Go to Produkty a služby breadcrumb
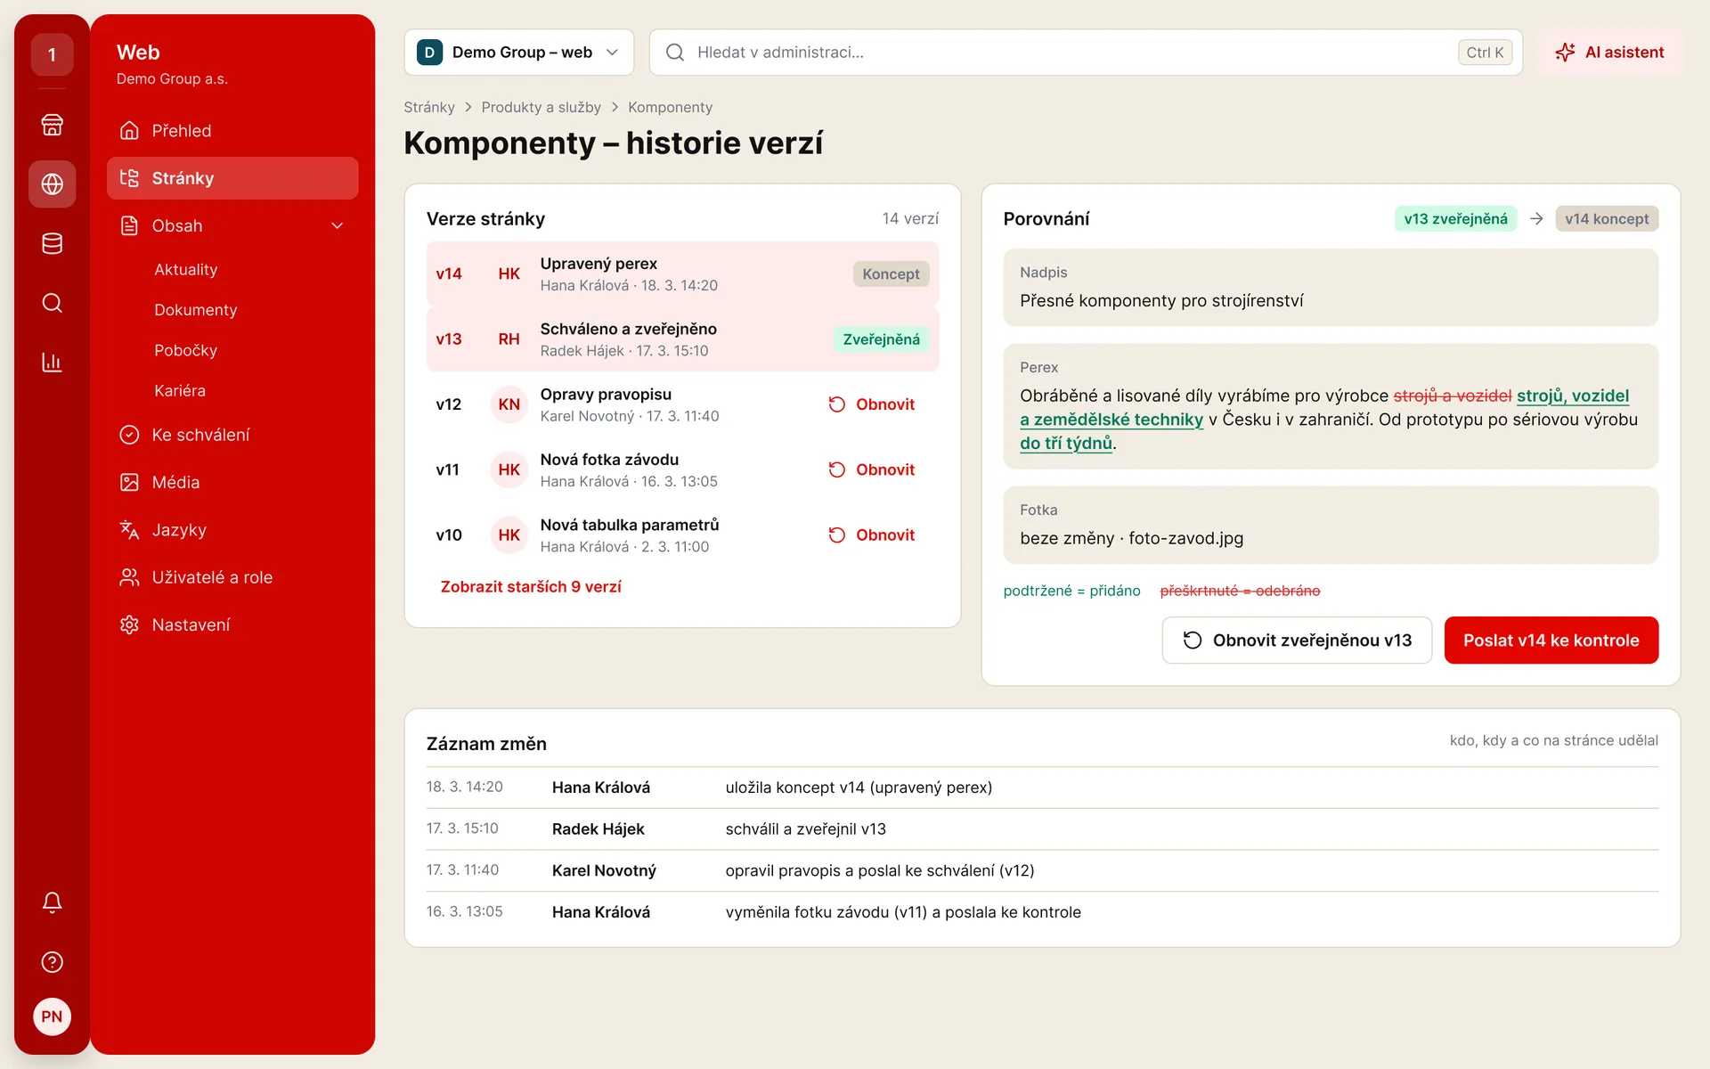 (541, 107)
